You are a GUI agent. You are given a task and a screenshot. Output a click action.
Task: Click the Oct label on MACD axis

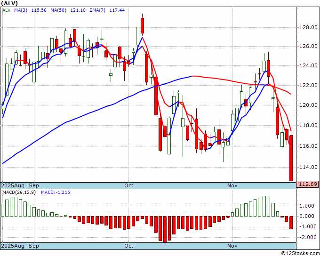(x=129, y=246)
